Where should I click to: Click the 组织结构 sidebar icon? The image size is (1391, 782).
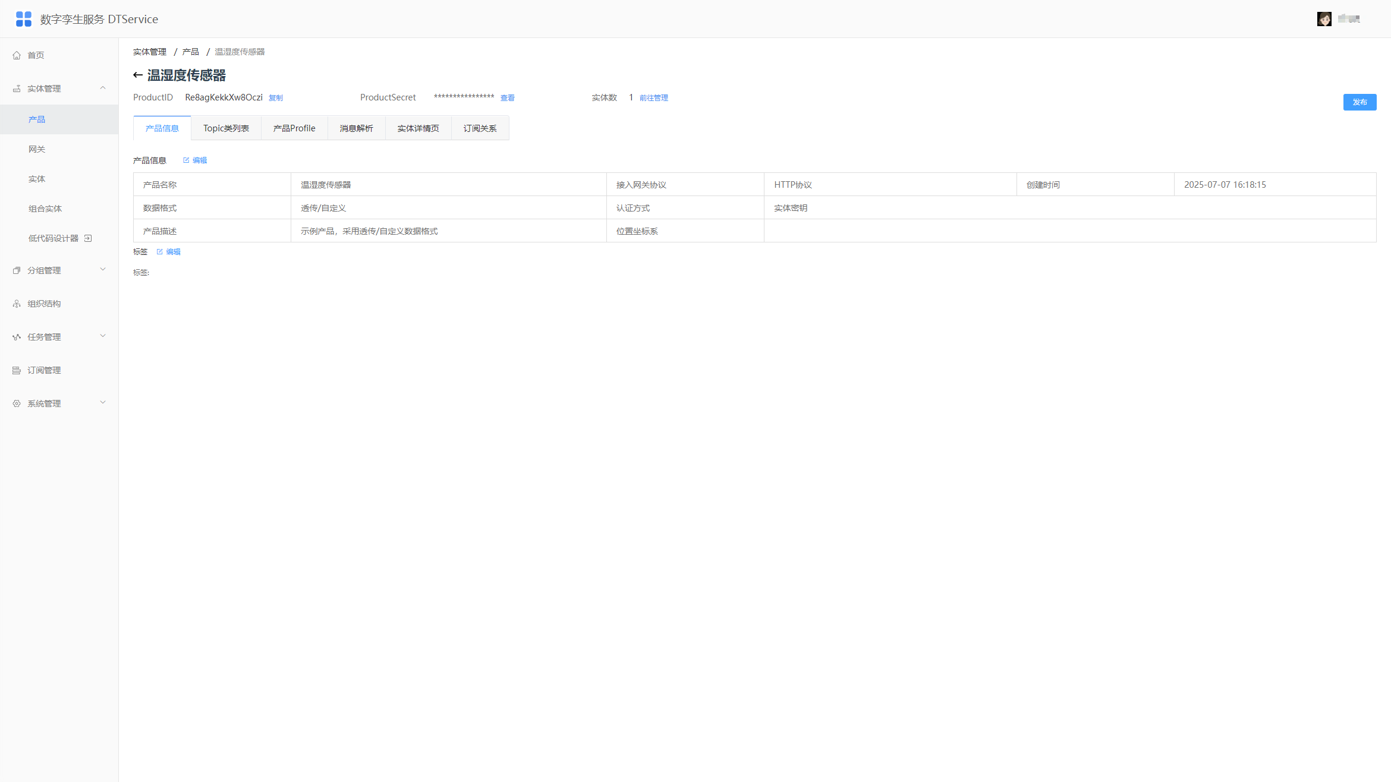(17, 304)
